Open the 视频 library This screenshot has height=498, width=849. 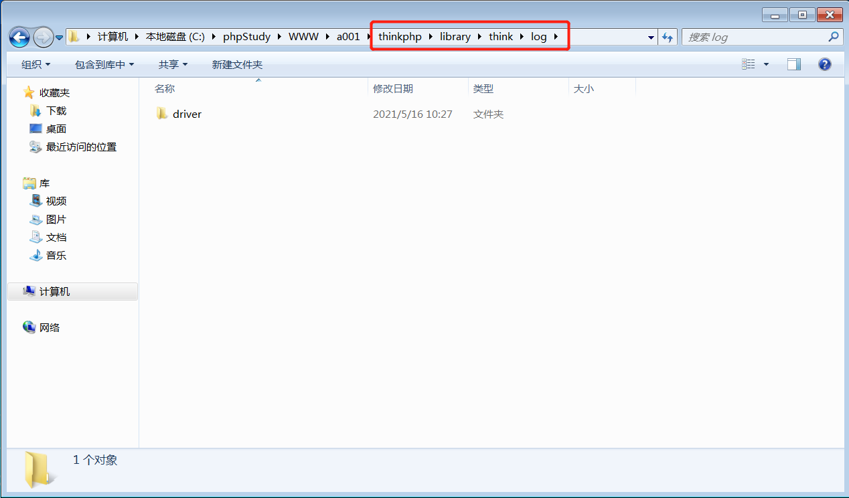coord(56,201)
